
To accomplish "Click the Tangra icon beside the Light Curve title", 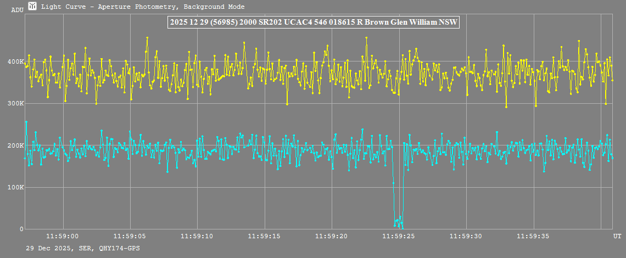I will [33, 7].
